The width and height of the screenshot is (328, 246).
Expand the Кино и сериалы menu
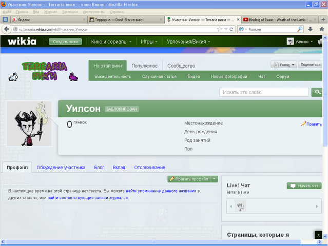coord(111,42)
